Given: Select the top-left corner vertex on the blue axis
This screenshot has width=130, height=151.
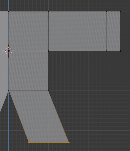Looking at the screenshot, I should (x=9, y=11).
